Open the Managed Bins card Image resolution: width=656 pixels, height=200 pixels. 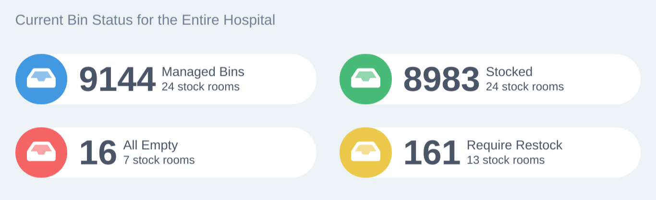coord(166,79)
